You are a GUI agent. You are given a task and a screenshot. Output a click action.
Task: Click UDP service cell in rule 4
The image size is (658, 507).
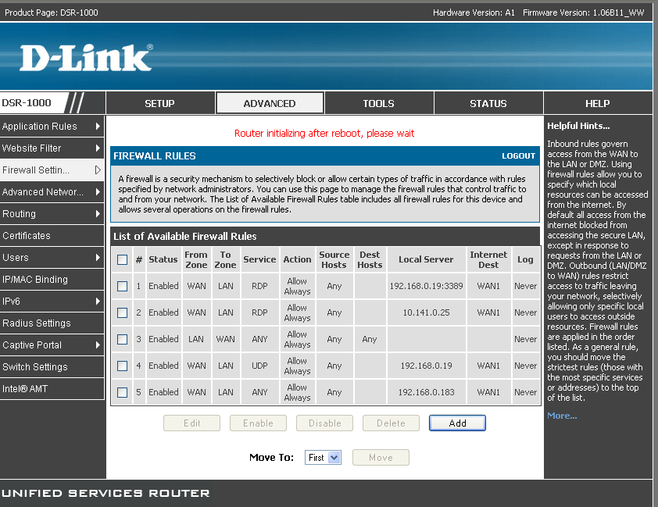point(259,366)
